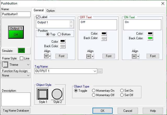Viewport: 167px width, 115px height.
Task: Click the Cancel button
Action: coord(128,111)
